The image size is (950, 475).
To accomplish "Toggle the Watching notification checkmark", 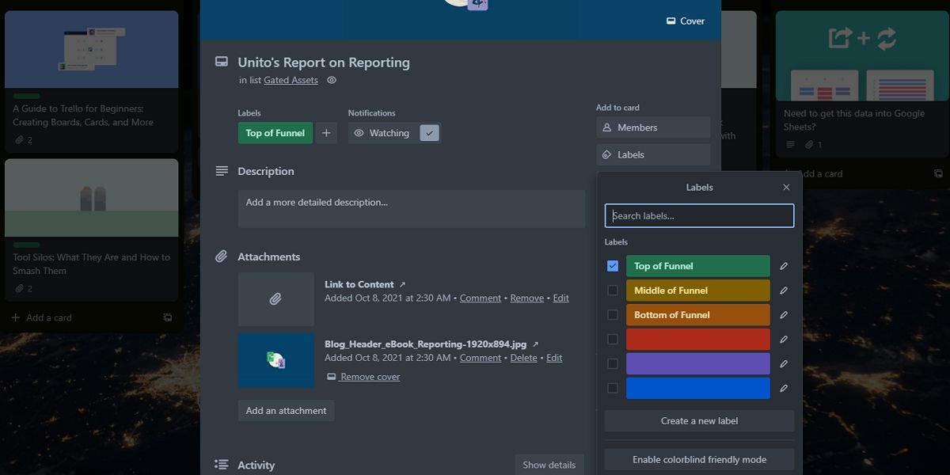I will 429,132.
